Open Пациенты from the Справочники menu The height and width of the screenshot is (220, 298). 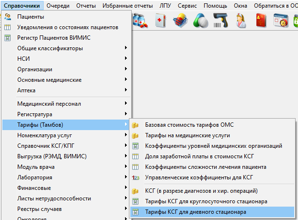tap(31, 17)
